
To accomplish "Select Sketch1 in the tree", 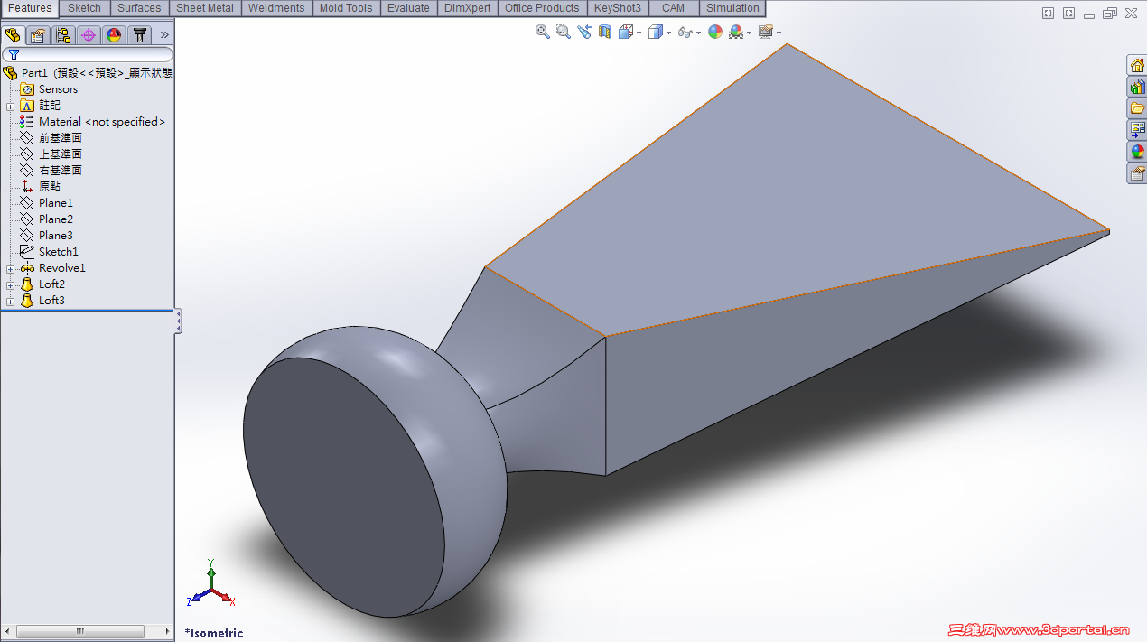I will click(x=49, y=252).
